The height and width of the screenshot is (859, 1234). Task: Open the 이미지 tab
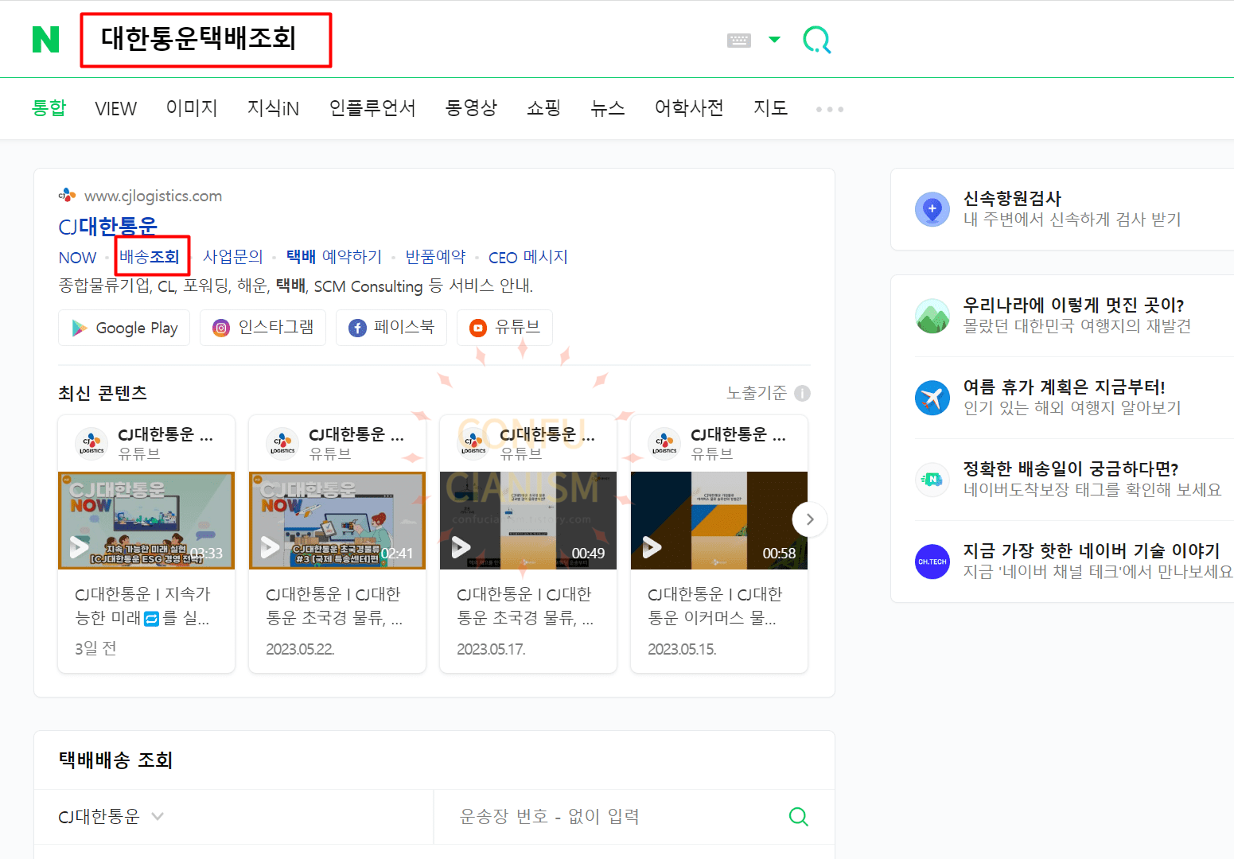point(192,108)
